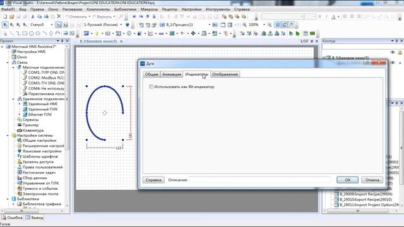
Task: Click the font color A icon
Action: click(333, 17)
